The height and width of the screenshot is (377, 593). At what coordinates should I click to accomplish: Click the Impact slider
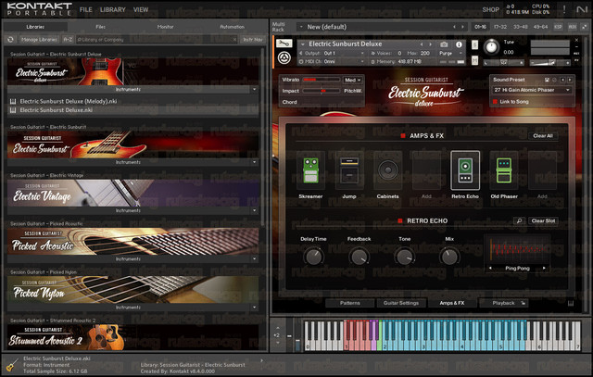click(x=321, y=91)
